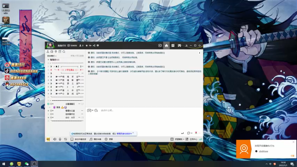Click the flower gift icon in chat area
Viewport: 297px width, 167px height.
click(x=196, y=133)
